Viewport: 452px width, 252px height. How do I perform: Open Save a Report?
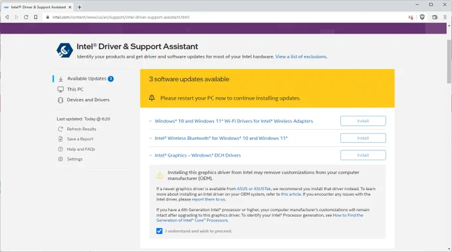click(x=80, y=139)
